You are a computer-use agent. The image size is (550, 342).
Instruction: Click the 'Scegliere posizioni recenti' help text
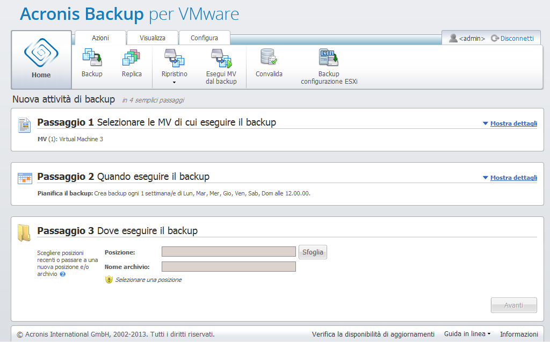[x=67, y=264]
